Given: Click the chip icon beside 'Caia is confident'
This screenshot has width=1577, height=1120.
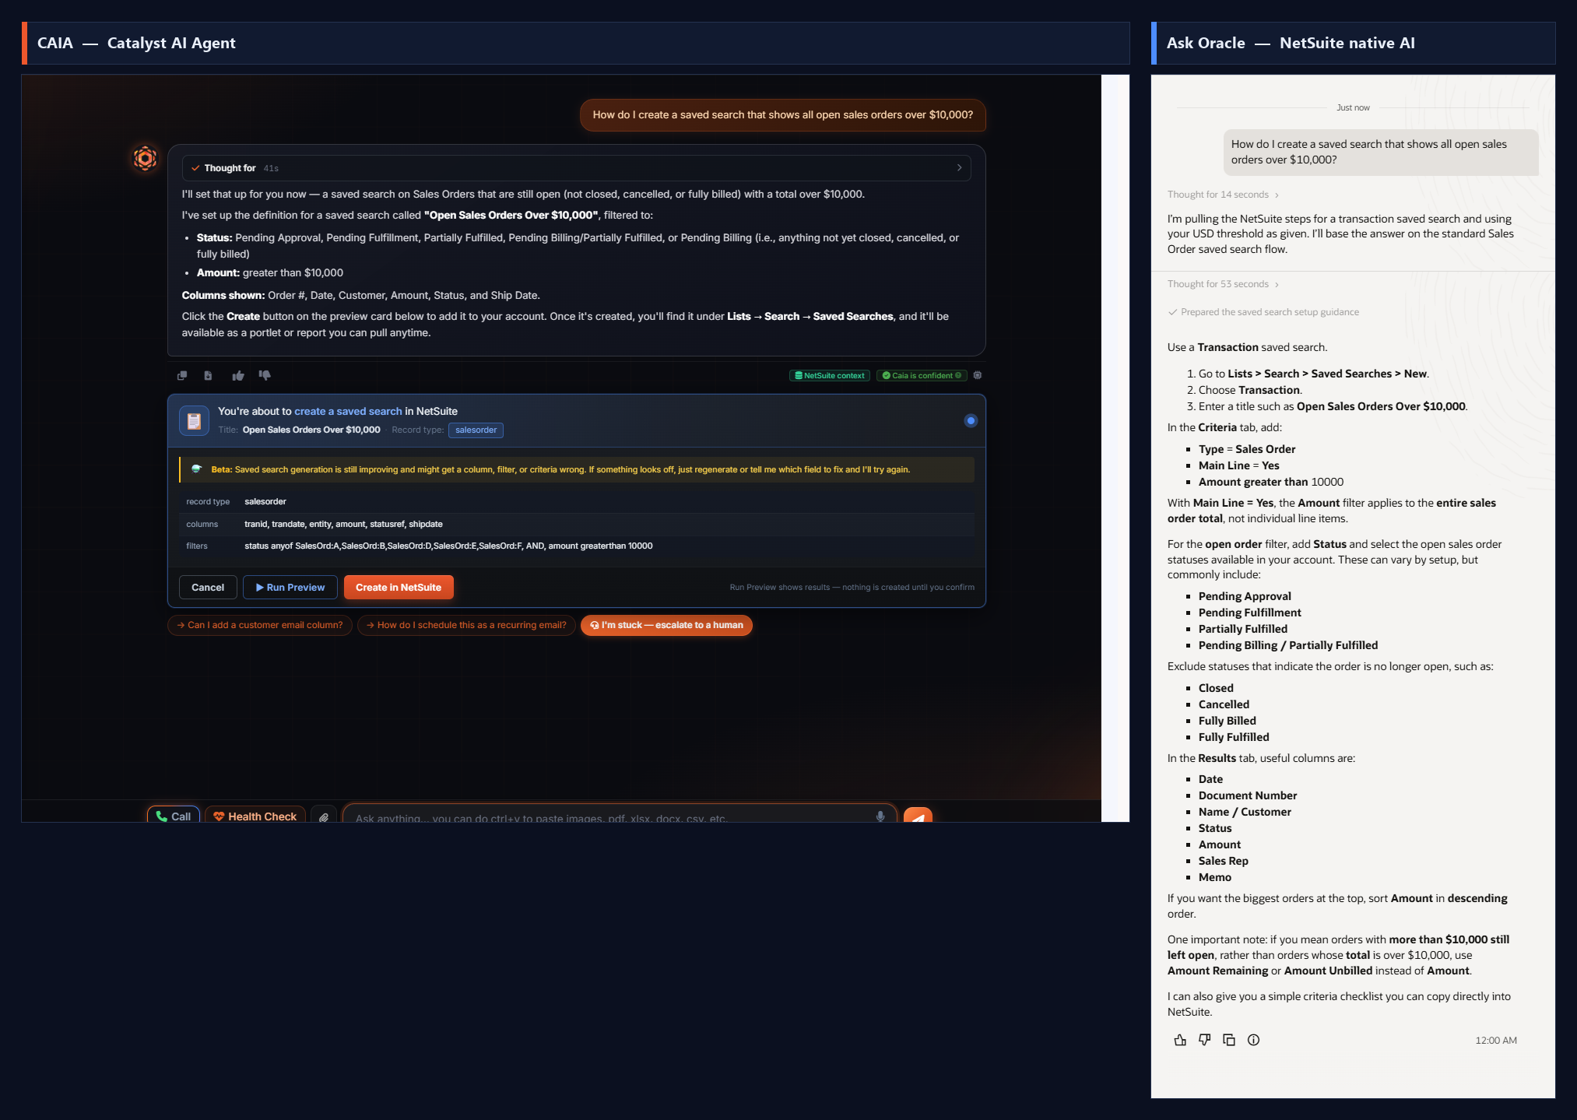Looking at the screenshot, I should pyautogui.click(x=978, y=375).
